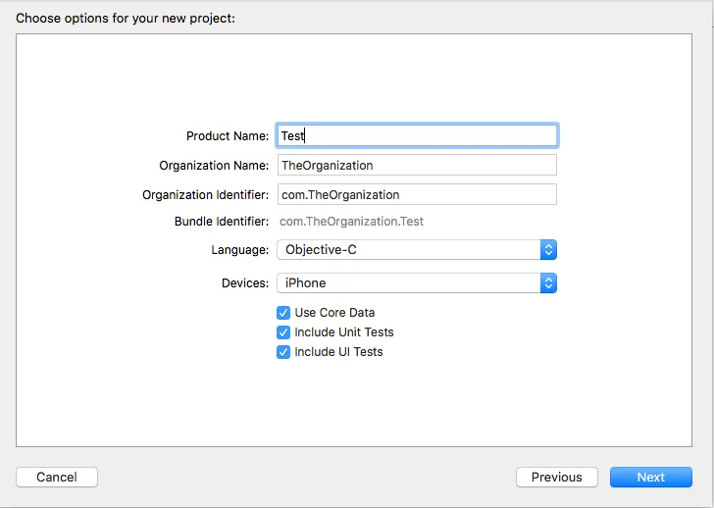Go back with the Previous button

pyautogui.click(x=556, y=477)
